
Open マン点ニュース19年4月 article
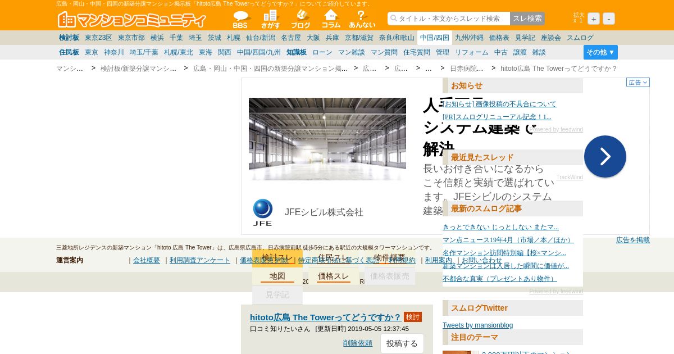pyautogui.click(x=508, y=240)
